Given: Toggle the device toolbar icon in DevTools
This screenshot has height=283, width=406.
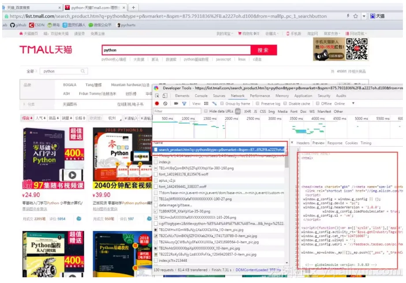Looking at the screenshot, I should tap(165, 96).
